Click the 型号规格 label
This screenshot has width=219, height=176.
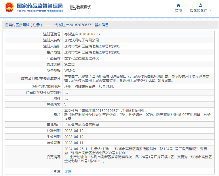coord(54,70)
